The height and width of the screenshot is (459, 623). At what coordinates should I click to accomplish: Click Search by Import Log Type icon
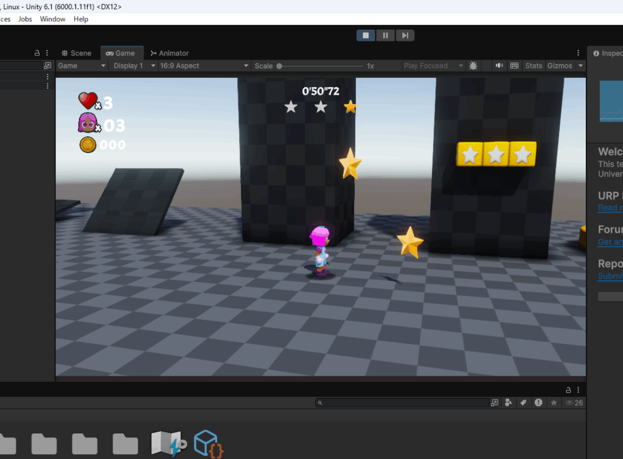538,402
